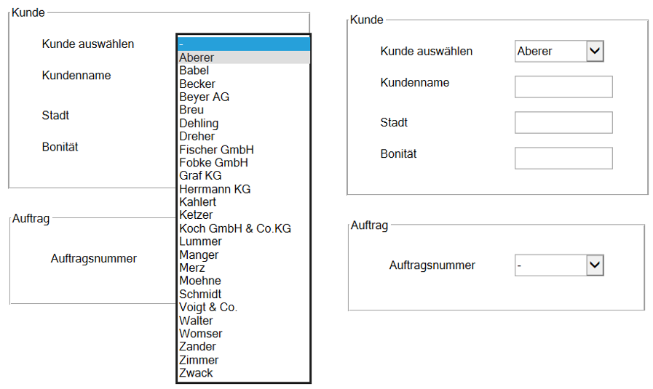Focus the Stadt input field
Viewport: 653px width, 389px height.
click(563, 122)
